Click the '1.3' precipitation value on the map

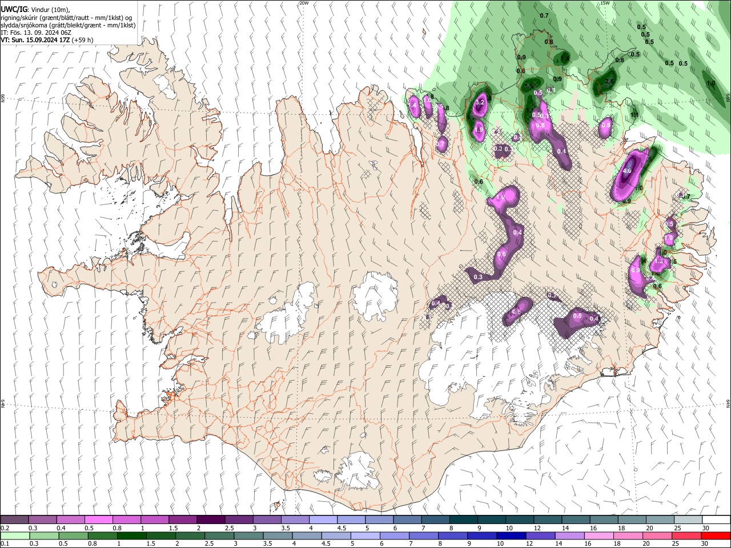click(658, 261)
